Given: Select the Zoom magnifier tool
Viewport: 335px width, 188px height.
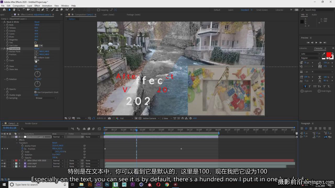Looking at the screenshot, I should [18, 10].
